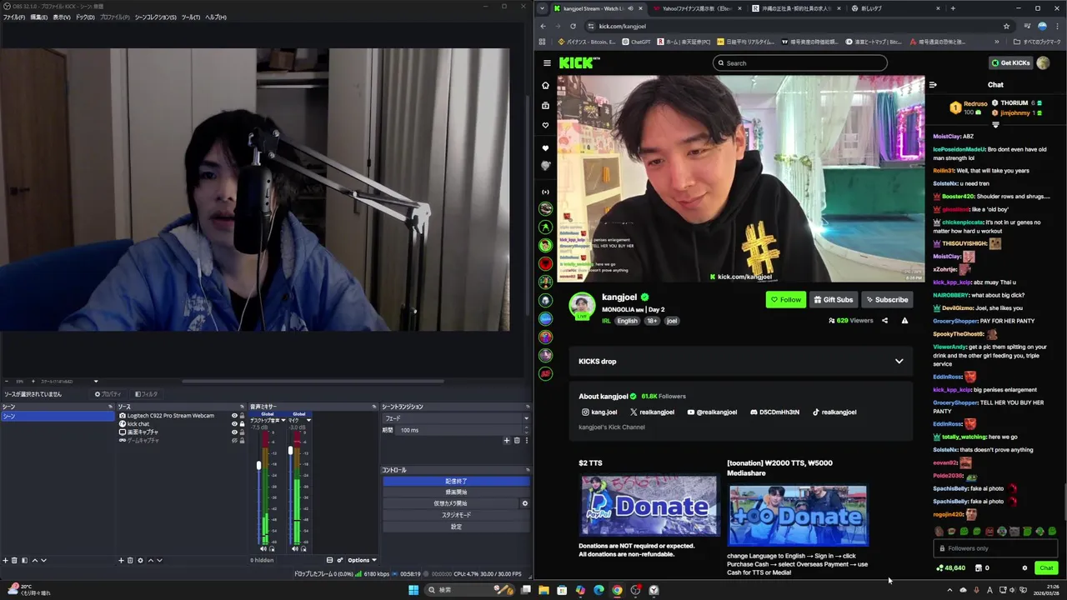Click the PayPal Donate banner image

pos(649,506)
